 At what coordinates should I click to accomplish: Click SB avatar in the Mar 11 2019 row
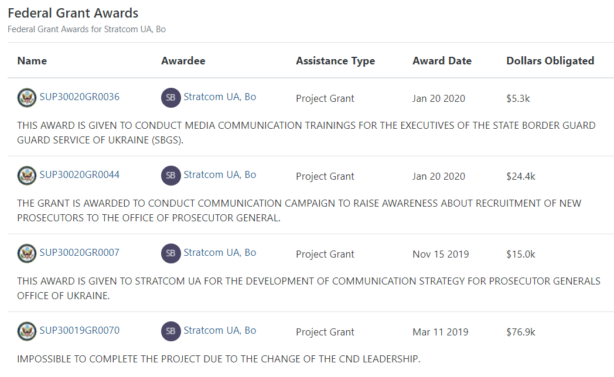(x=170, y=331)
